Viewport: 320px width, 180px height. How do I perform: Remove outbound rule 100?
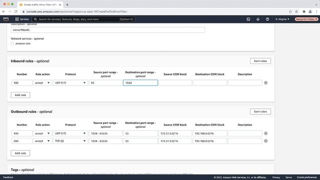click(265, 133)
